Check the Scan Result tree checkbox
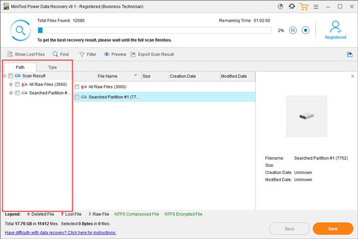This screenshot has height=239, width=358. pyautogui.click(x=11, y=76)
